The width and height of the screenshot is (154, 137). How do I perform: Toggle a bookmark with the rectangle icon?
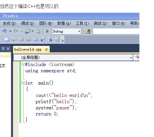[x=7, y=39]
